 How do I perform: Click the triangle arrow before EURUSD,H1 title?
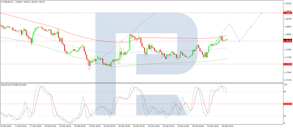coord(2,2)
